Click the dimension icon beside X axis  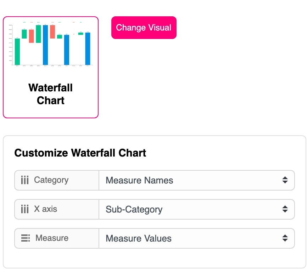click(x=25, y=209)
